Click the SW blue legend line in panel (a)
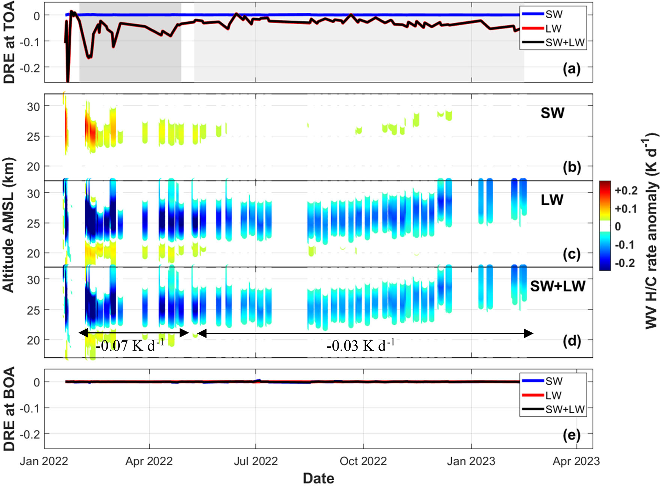 533,14
